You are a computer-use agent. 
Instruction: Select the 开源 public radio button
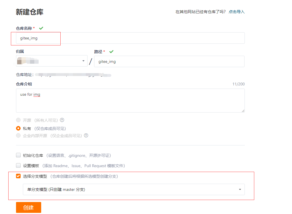coord(18,120)
